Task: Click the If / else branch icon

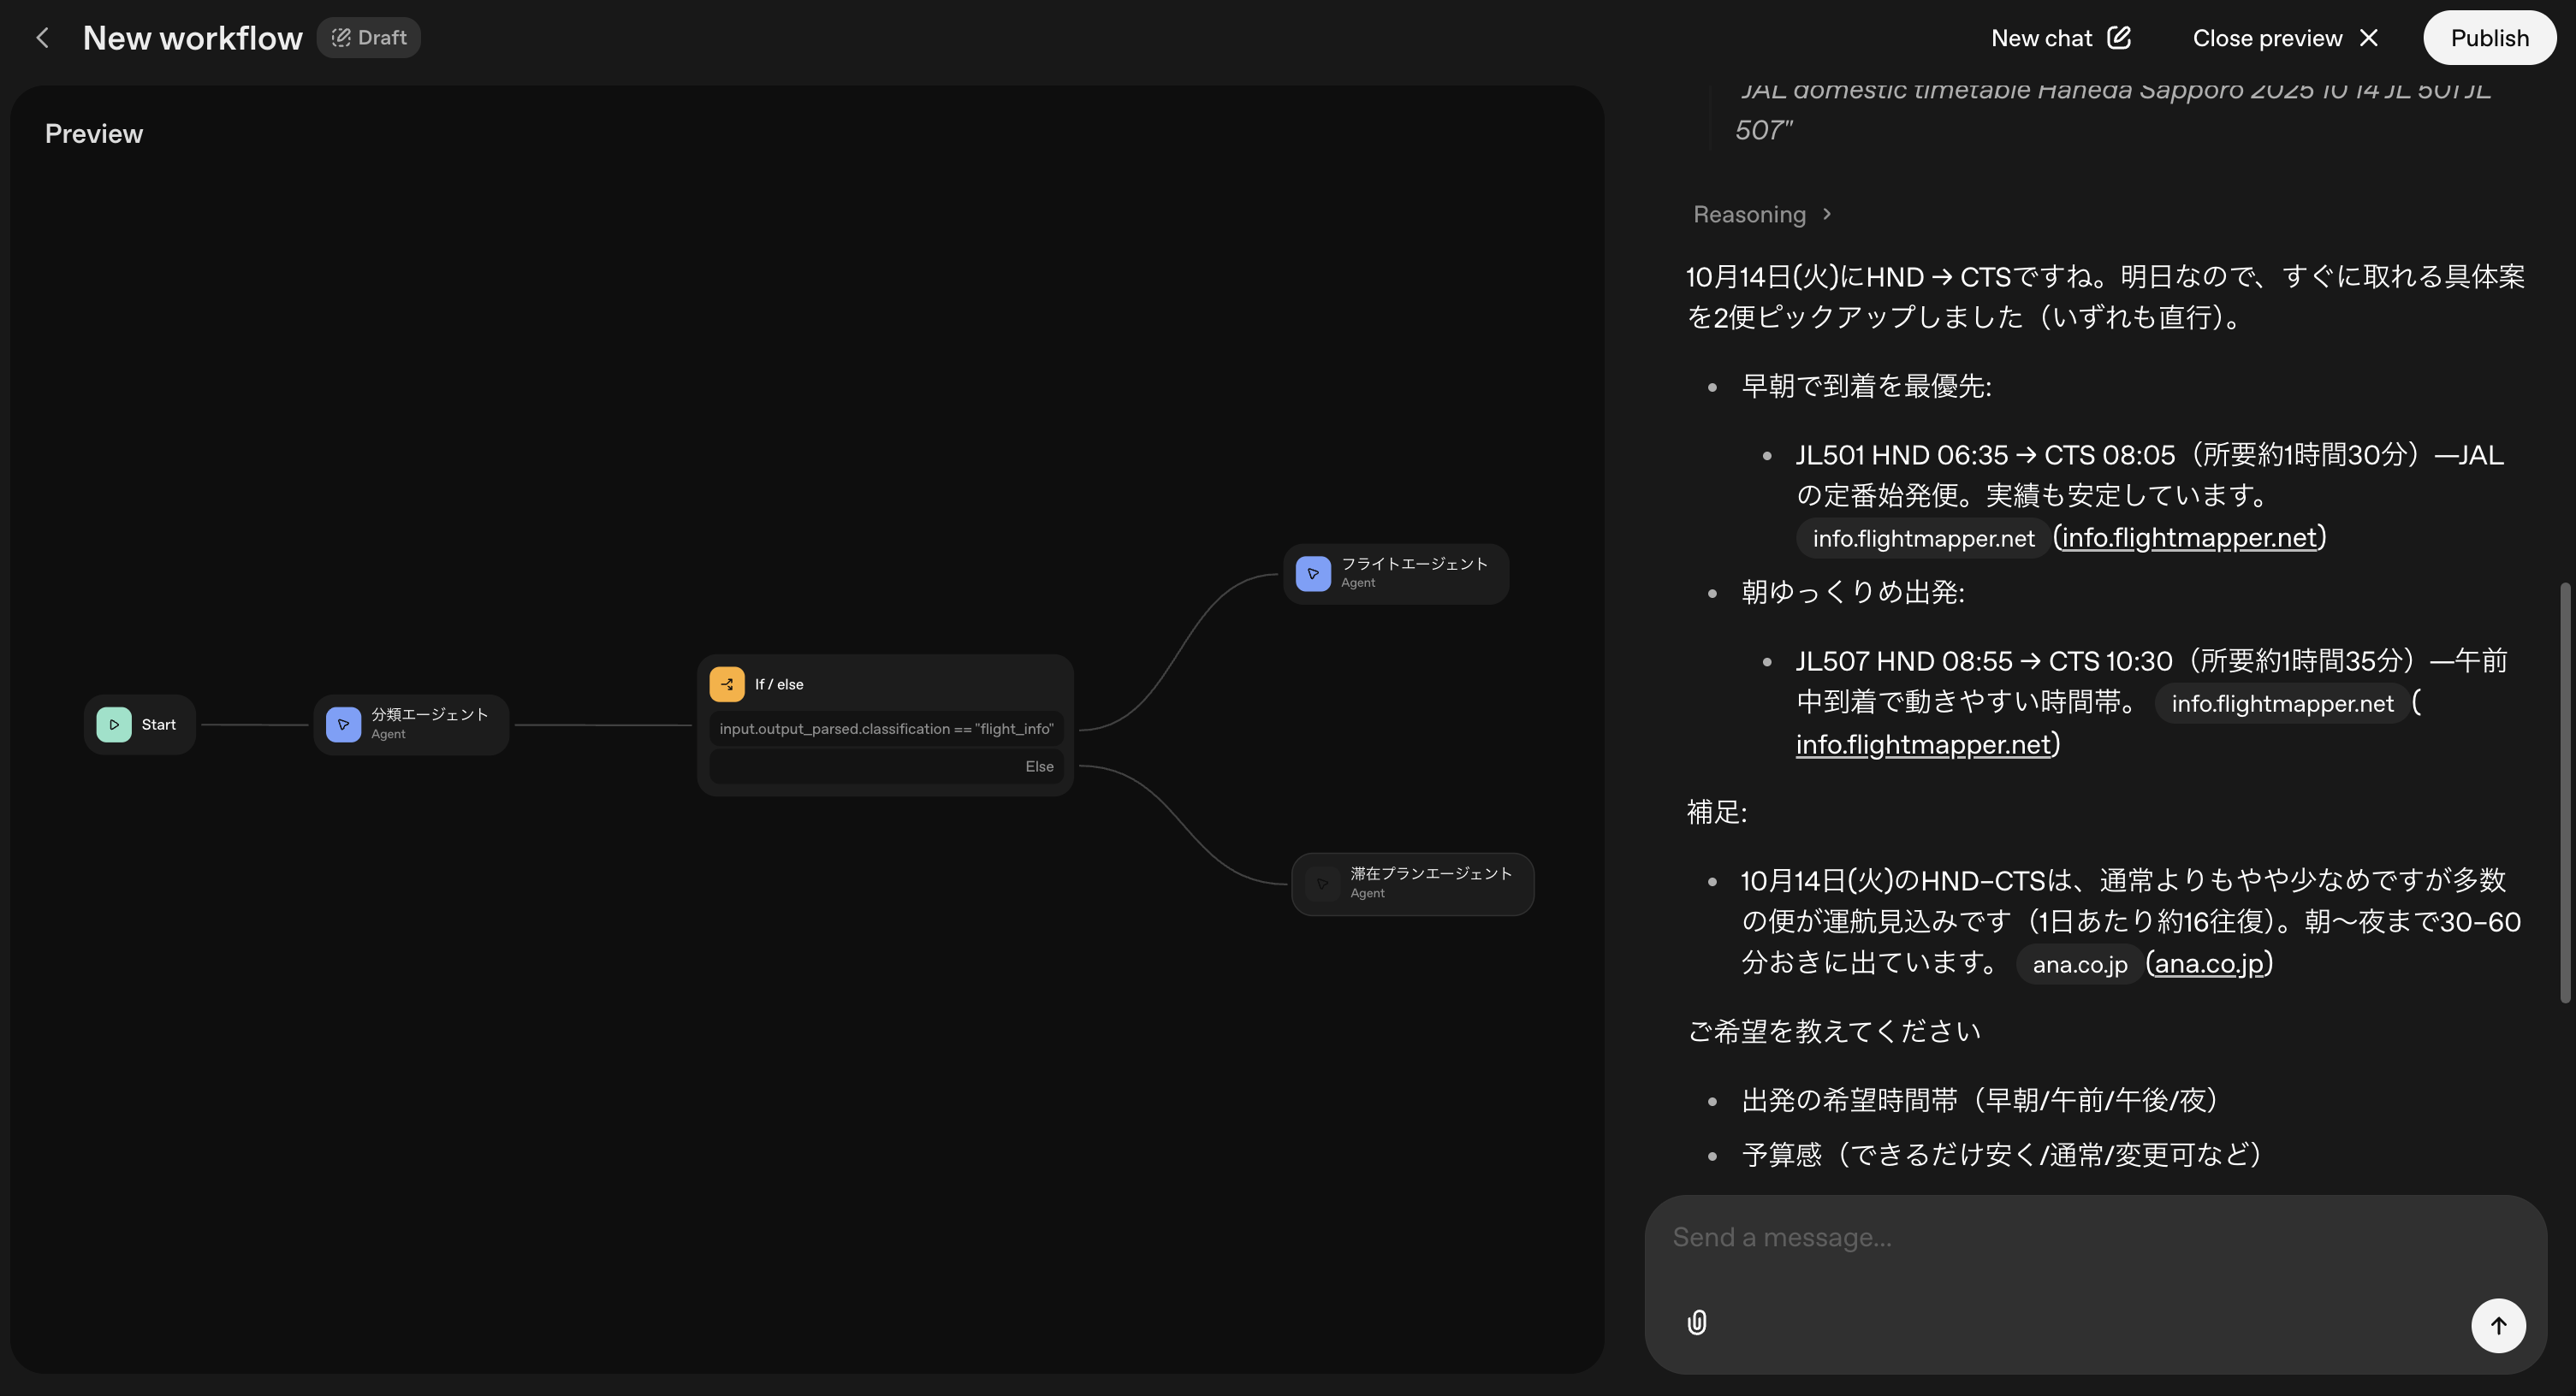Action: click(727, 683)
